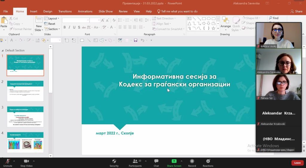Open Zoom Chat
This screenshot has width=306, height=168.
click(156, 163)
